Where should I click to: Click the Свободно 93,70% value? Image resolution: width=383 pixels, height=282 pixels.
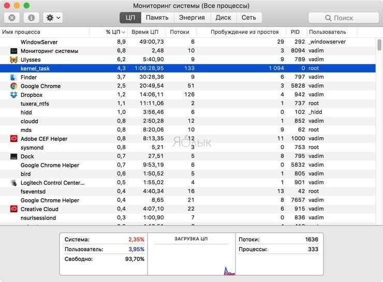[x=135, y=259]
